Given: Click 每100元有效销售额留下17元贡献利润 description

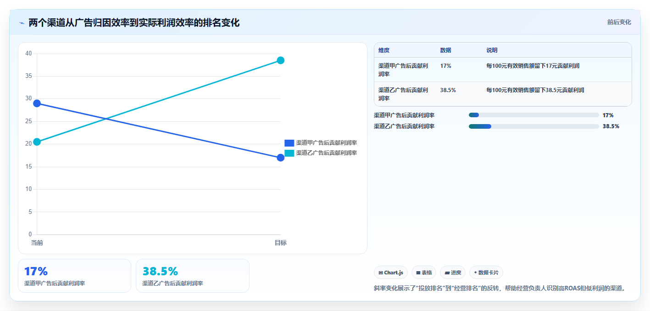Looking at the screenshot, I should click(533, 66).
